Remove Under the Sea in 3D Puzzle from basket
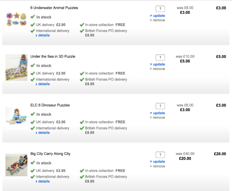This screenshot has height=191, width=232. coord(159,69)
